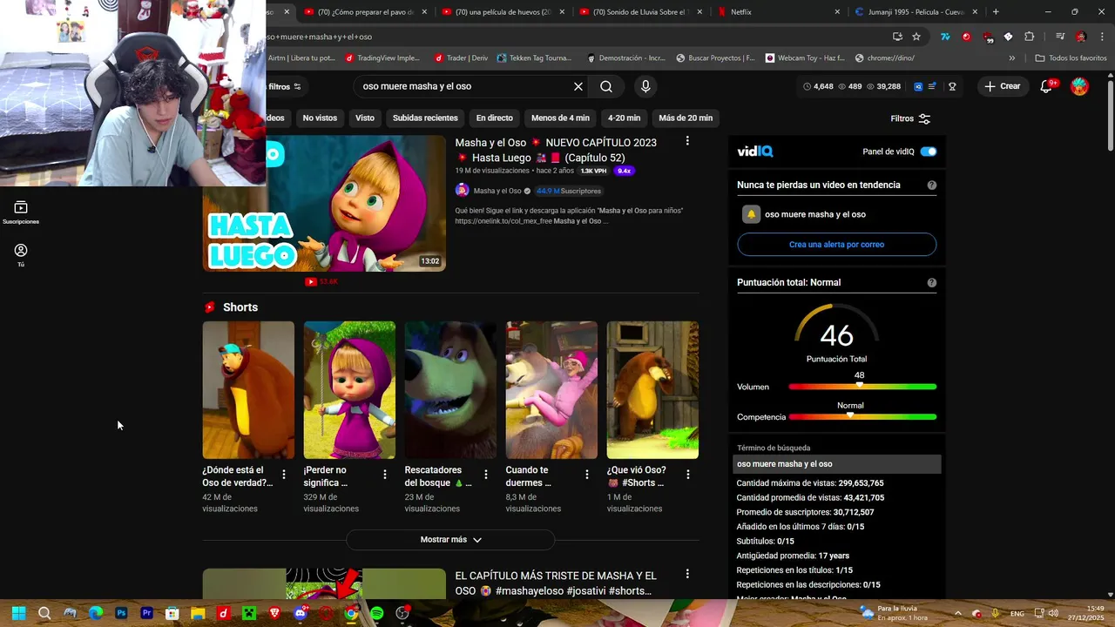Image resolution: width=1115 pixels, height=627 pixels.
Task: Open the 'HASTA LUEGO' video thumbnail
Action: 324,203
